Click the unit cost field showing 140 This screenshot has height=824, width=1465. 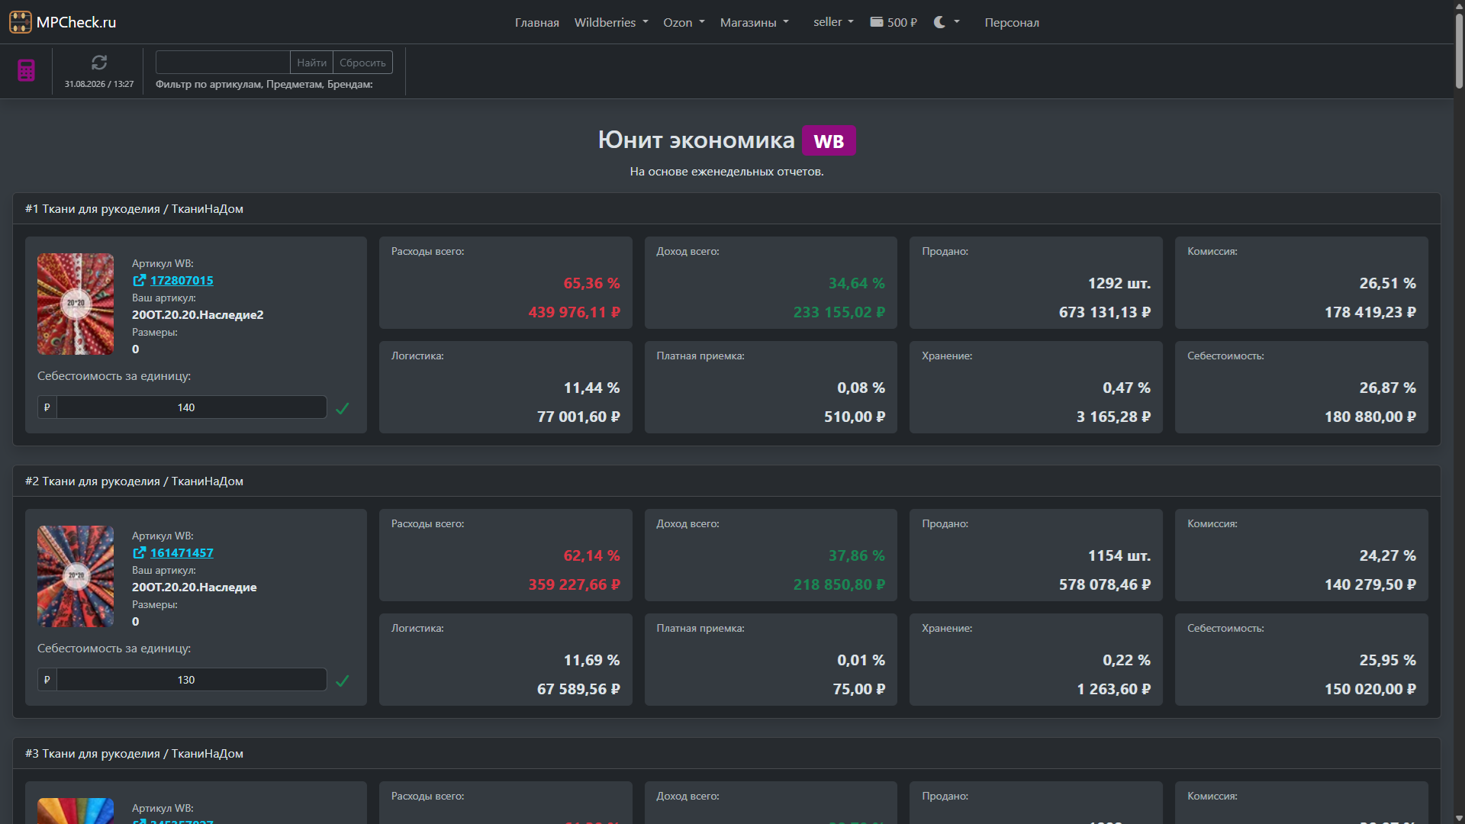click(x=192, y=407)
